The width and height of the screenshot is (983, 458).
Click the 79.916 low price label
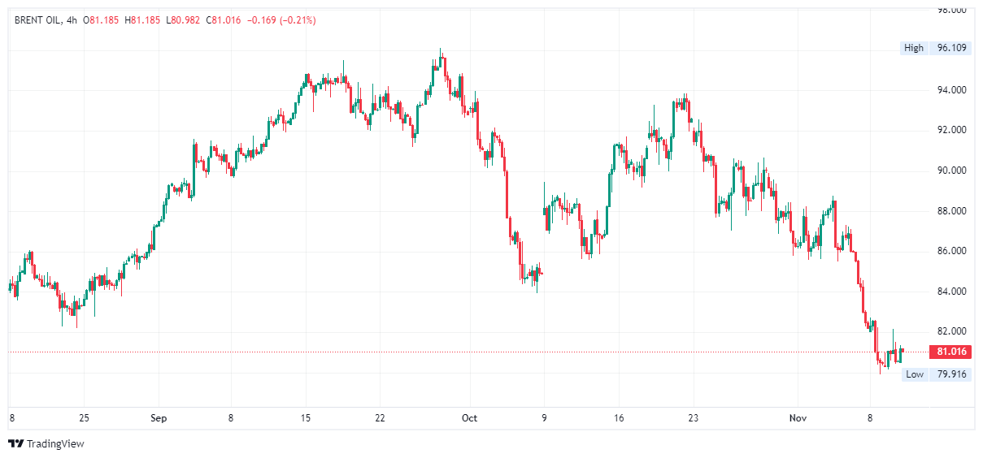pyautogui.click(x=951, y=374)
